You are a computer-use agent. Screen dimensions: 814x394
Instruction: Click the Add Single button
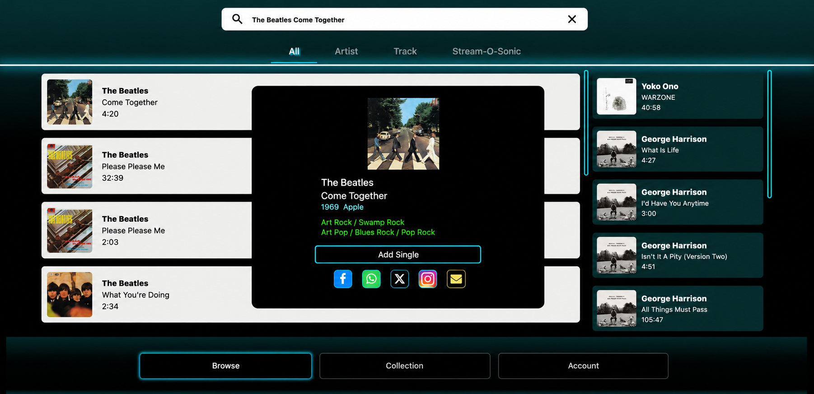point(398,255)
